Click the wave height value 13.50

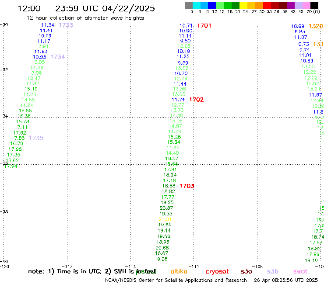[x=308, y=66]
